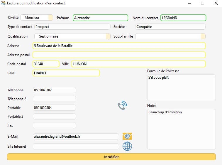222x165 pixels.
Task: Focus the Site Internet field
Action: (x=76, y=146)
